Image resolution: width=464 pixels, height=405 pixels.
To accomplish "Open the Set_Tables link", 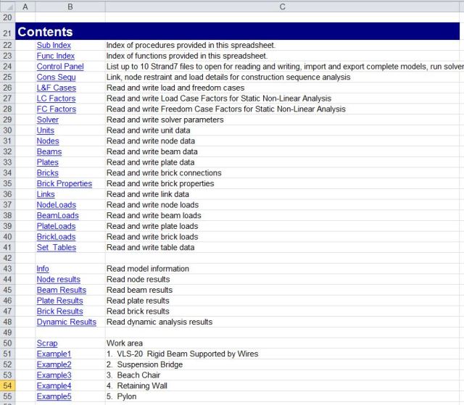I will 56,248.
